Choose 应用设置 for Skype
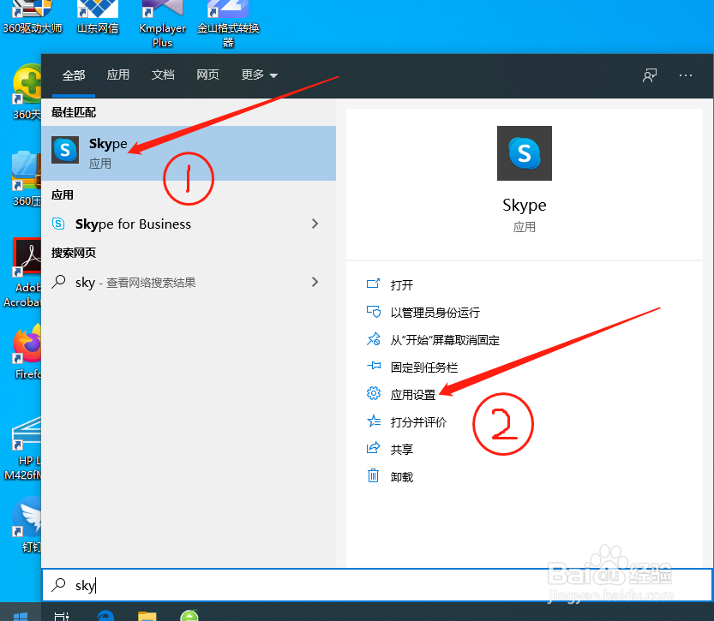This screenshot has height=621, width=714. click(413, 394)
